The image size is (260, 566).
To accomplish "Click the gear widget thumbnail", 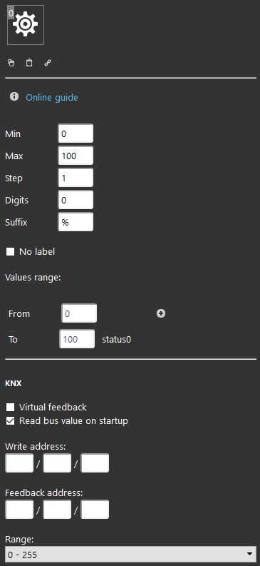I will (x=26, y=25).
